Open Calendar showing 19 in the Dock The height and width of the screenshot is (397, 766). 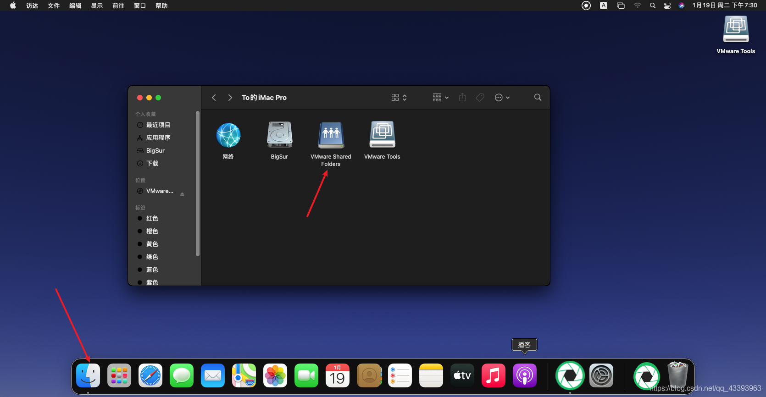point(338,375)
